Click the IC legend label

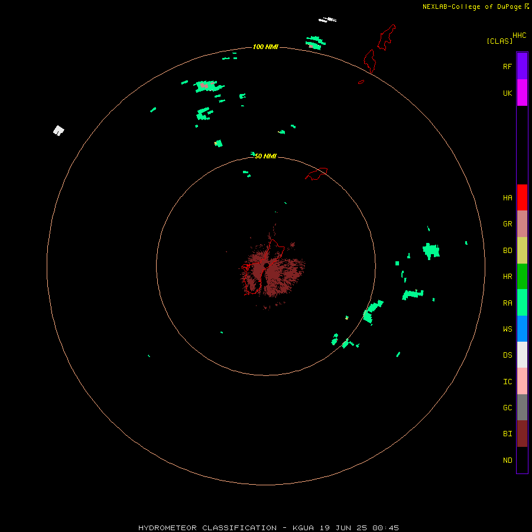click(x=507, y=382)
